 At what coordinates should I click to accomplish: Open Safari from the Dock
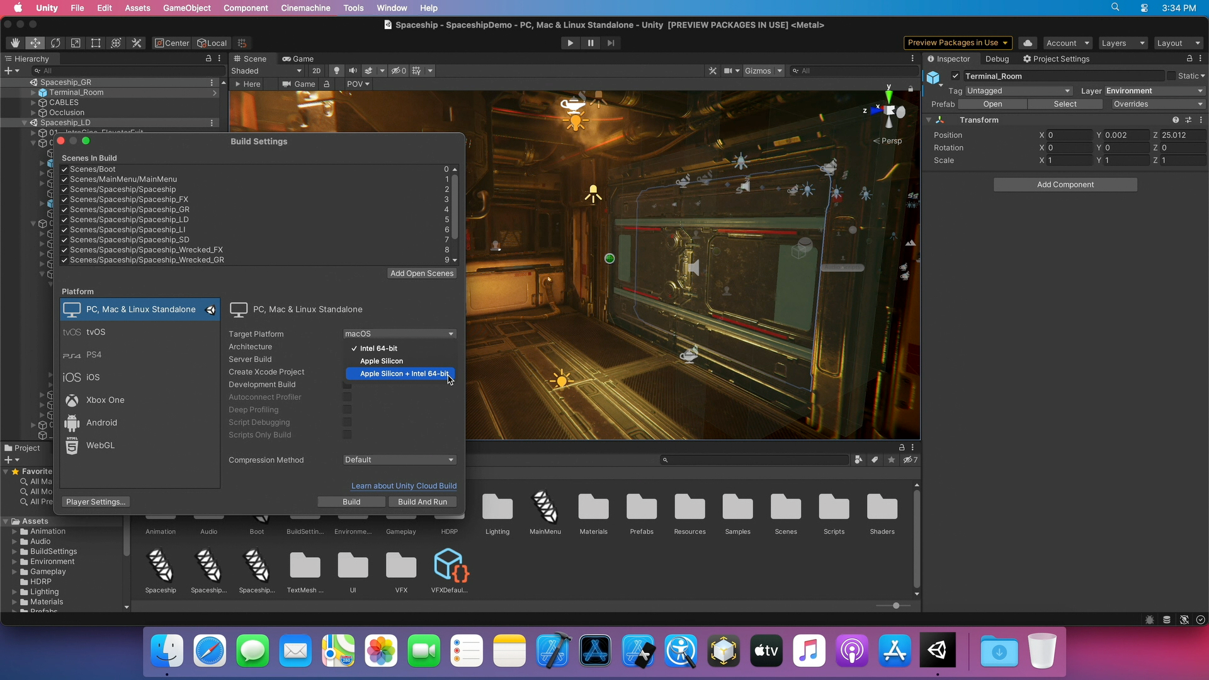[x=210, y=650]
